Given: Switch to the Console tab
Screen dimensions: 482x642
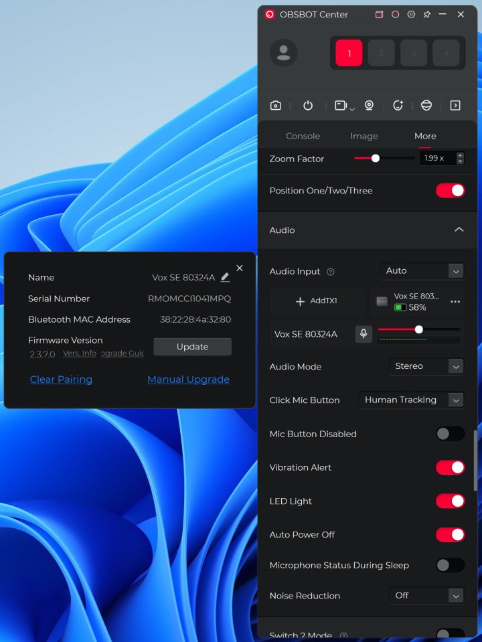Looking at the screenshot, I should (303, 136).
